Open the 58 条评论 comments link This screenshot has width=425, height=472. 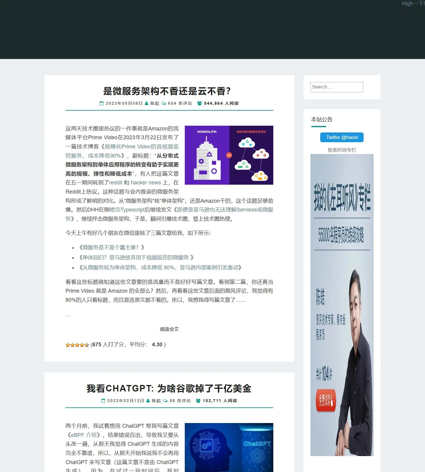point(180,401)
